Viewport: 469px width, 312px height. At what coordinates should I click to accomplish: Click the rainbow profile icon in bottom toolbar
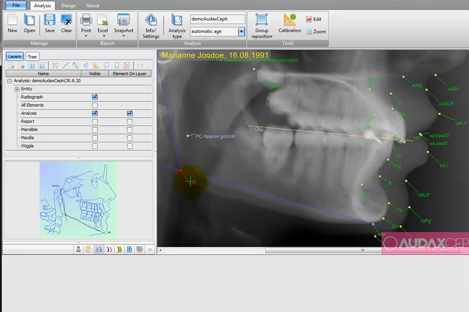point(119,249)
